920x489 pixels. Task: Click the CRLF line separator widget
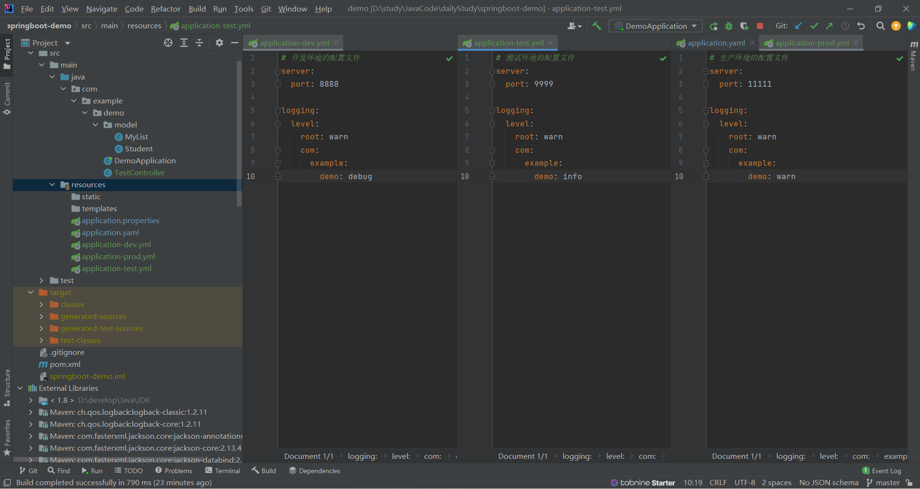pos(718,483)
